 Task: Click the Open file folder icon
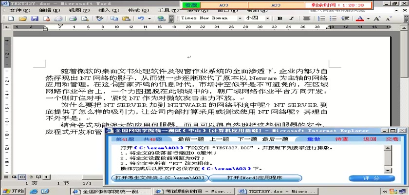click(23, 18)
